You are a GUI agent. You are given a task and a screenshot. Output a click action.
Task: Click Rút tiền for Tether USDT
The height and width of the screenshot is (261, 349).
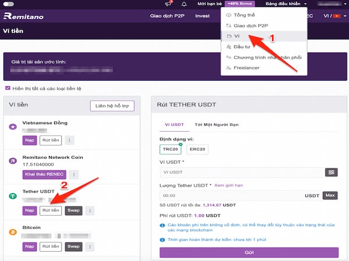coord(51,211)
